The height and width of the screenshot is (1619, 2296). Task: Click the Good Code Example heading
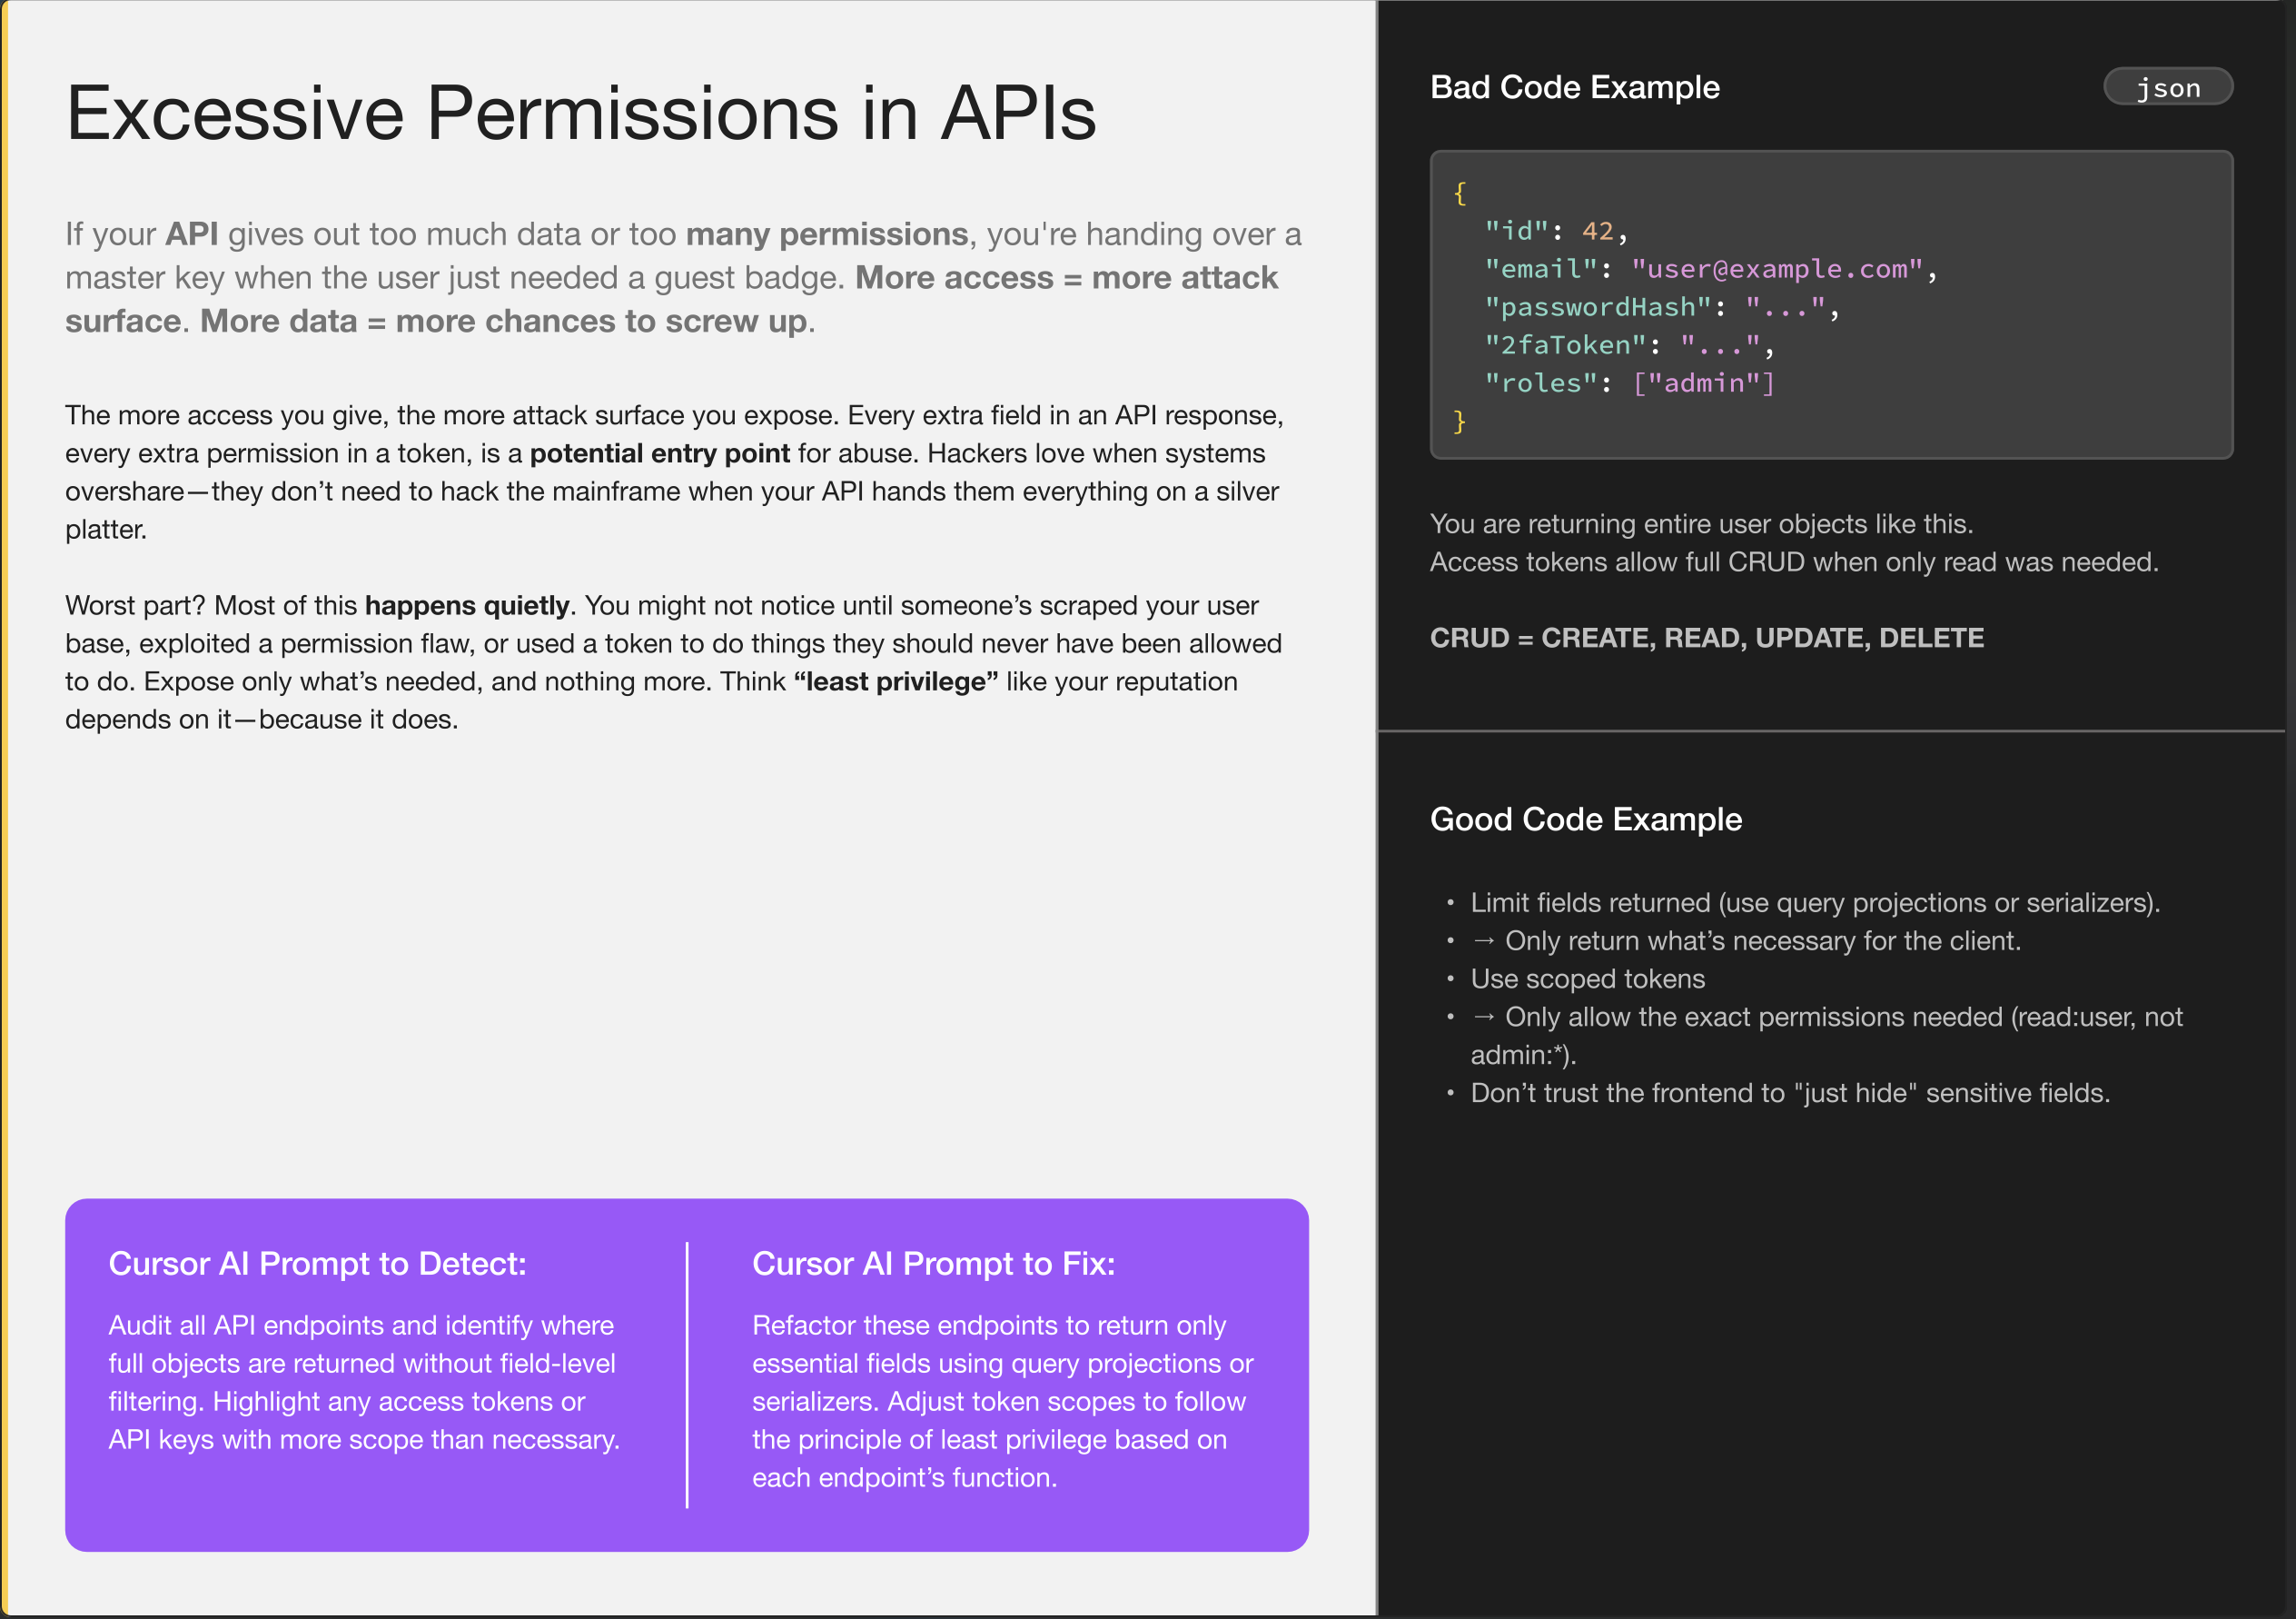[1585, 819]
